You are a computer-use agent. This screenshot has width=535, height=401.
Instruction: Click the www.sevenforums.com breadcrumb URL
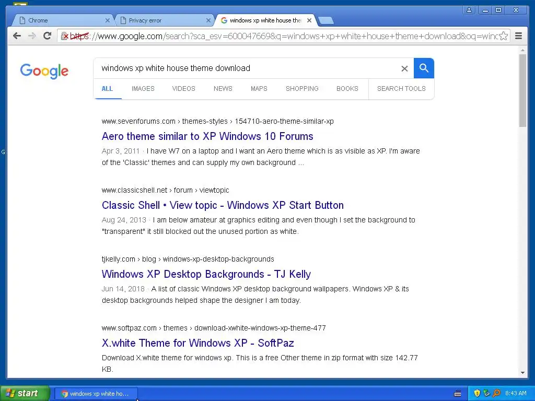pos(218,121)
